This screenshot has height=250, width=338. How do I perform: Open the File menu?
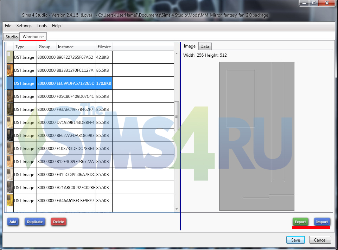[8, 26]
